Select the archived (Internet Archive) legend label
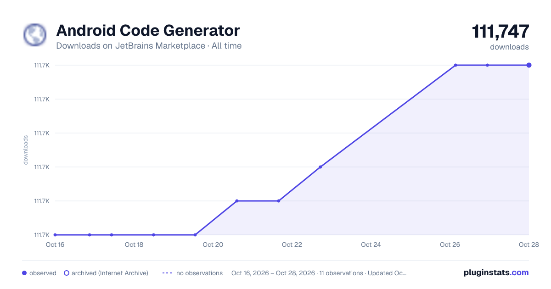 (x=110, y=273)
